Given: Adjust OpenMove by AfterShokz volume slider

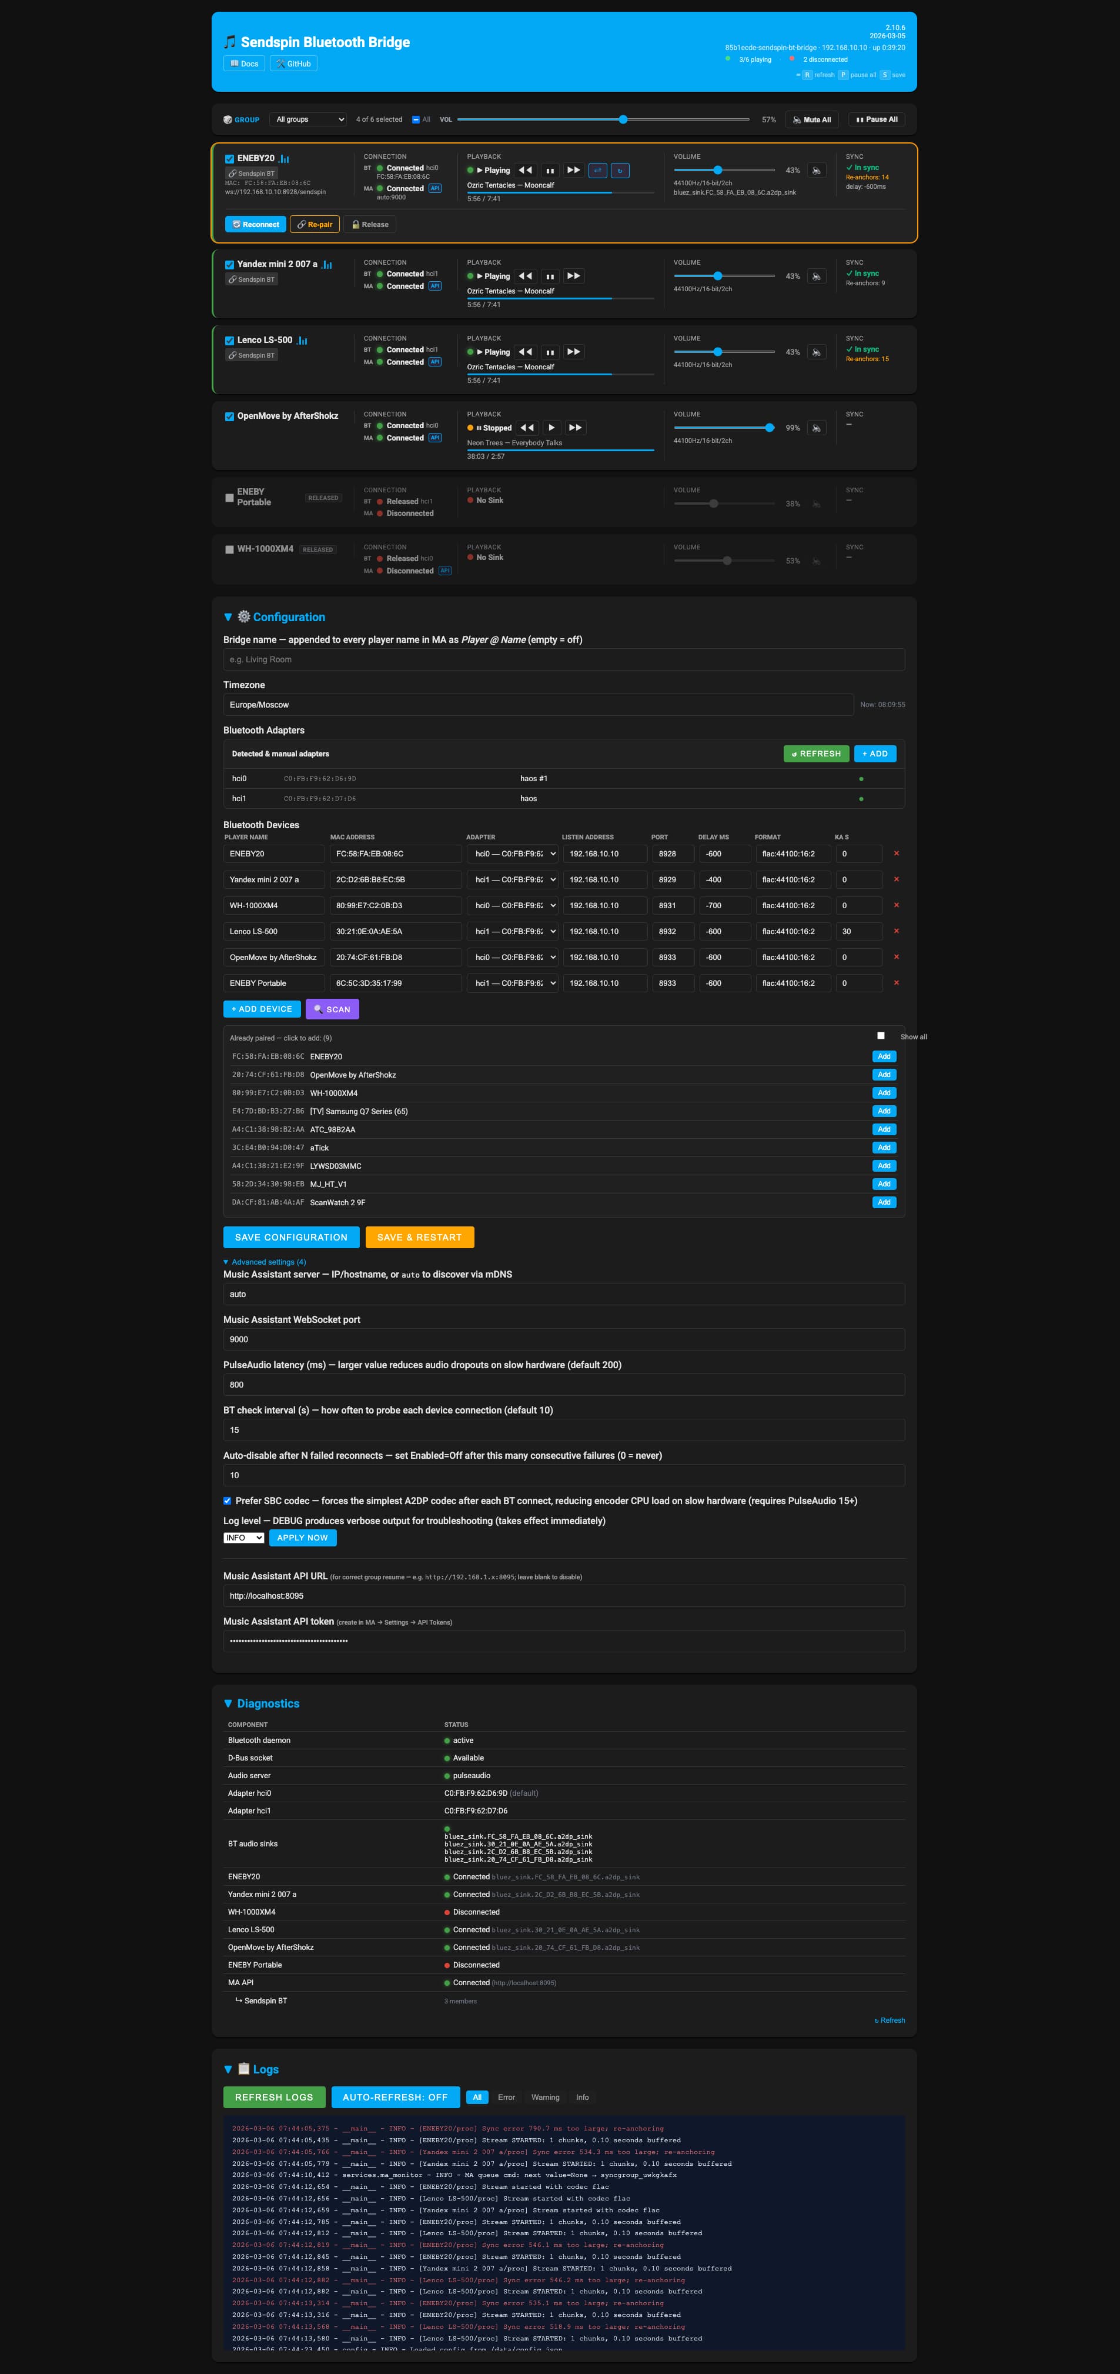Looking at the screenshot, I should coord(724,428).
